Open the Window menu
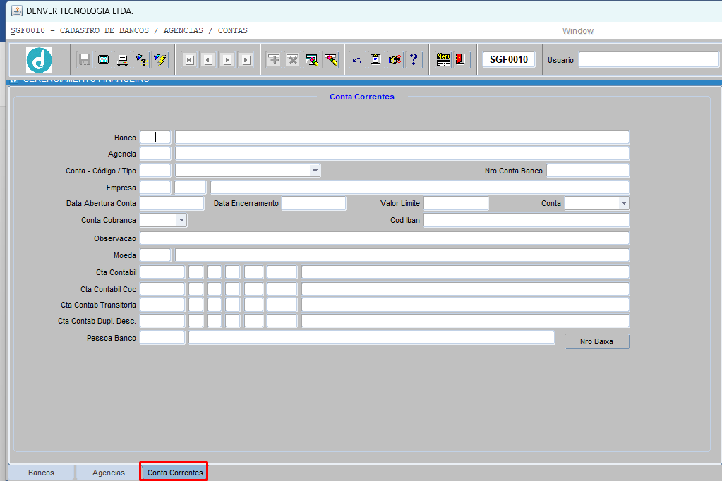The height and width of the screenshot is (481, 722). coord(577,31)
